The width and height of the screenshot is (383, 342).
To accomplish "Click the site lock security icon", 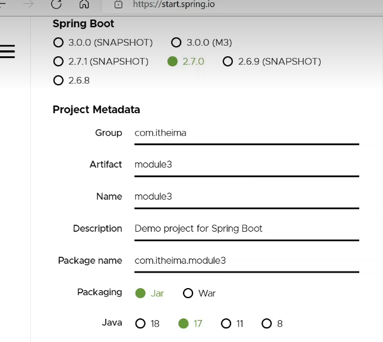I will tap(119, 4).
